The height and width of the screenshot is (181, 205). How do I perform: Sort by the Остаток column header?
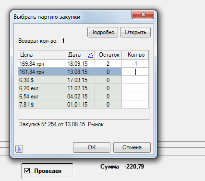(x=109, y=55)
